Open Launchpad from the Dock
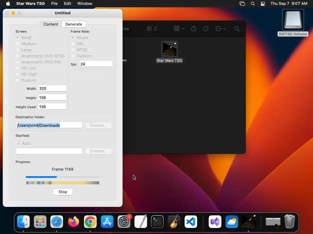The width and height of the screenshot is (313, 234). 40,222
